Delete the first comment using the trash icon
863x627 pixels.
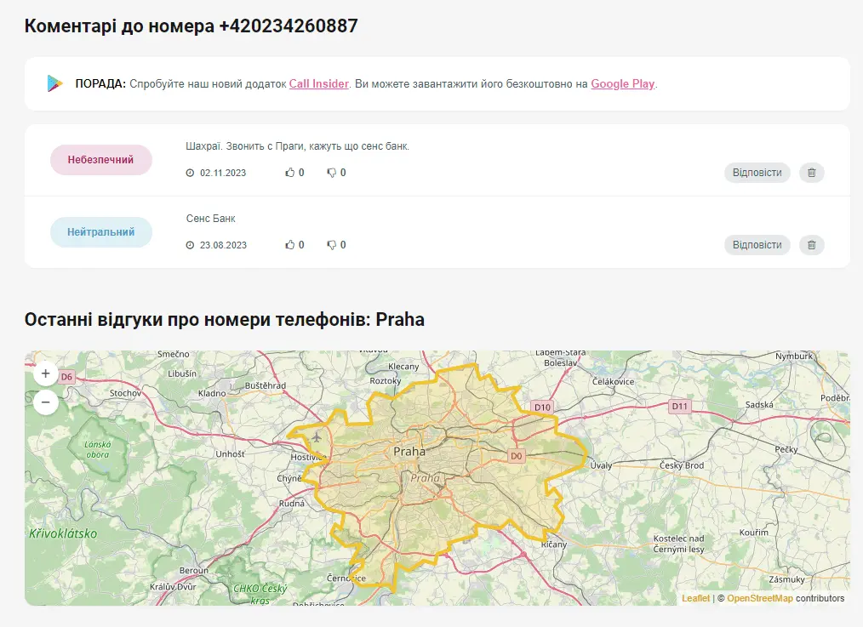point(810,173)
